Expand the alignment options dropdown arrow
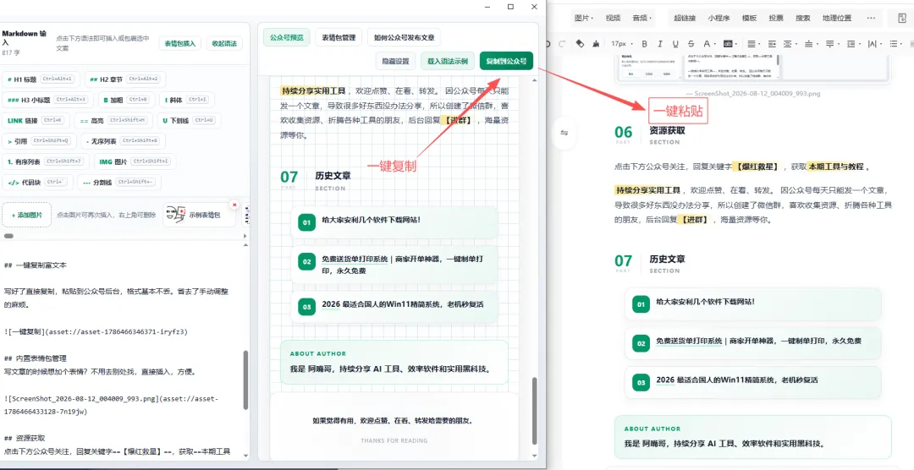The height and width of the screenshot is (470, 914). (x=760, y=44)
